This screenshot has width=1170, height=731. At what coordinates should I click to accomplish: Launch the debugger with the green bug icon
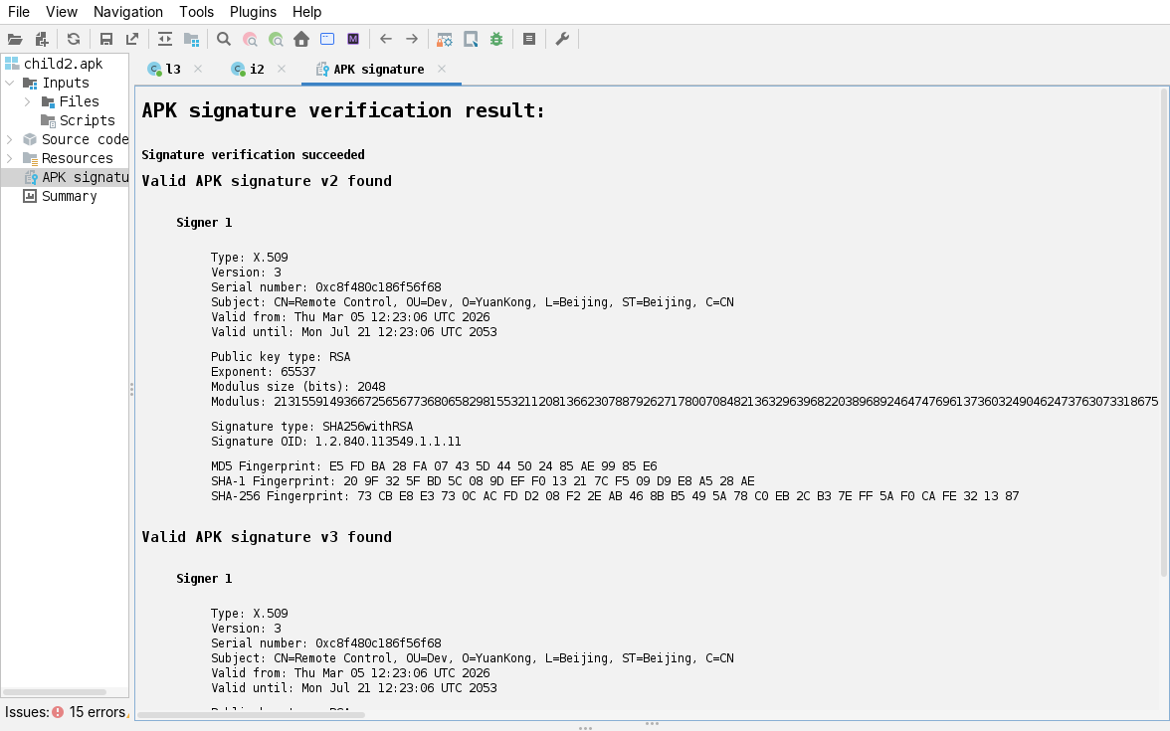[496, 40]
